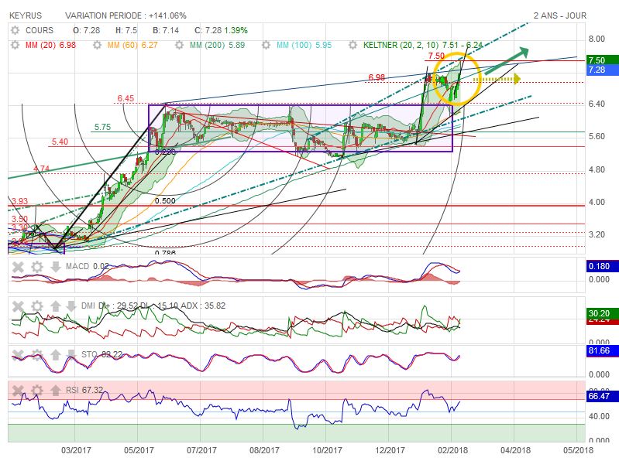Click the 4.74 level label
Screen dimensions: 619x461
42,169
